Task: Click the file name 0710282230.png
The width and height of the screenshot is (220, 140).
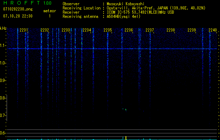Action: (x=18, y=9)
